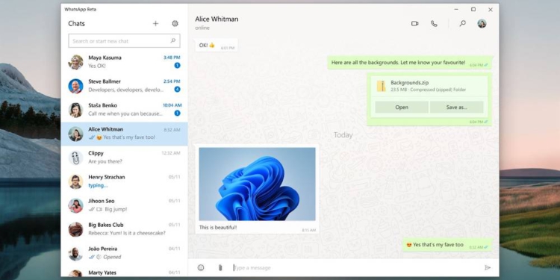Save Backgrounds.zip with Save as button

pos(456,107)
